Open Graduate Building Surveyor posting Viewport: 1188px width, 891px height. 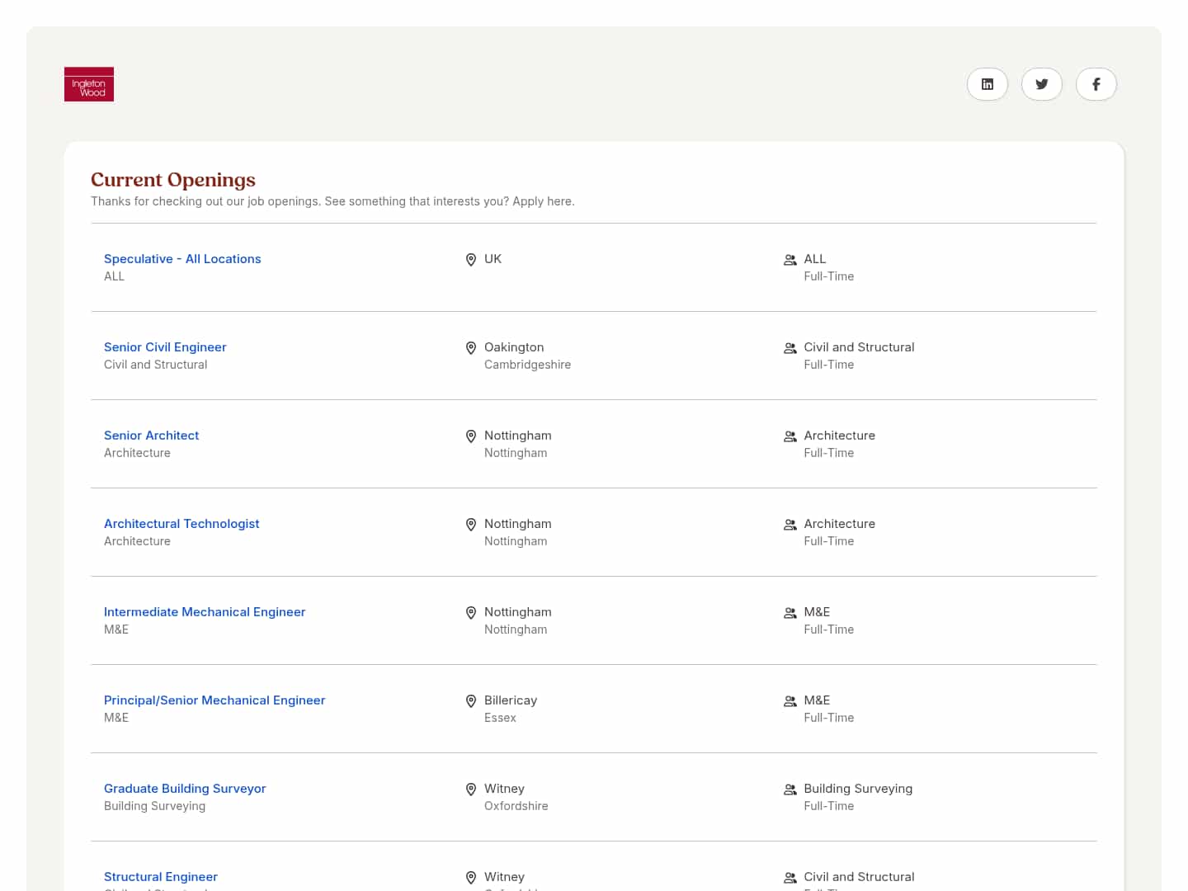pyautogui.click(x=185, y=789)
